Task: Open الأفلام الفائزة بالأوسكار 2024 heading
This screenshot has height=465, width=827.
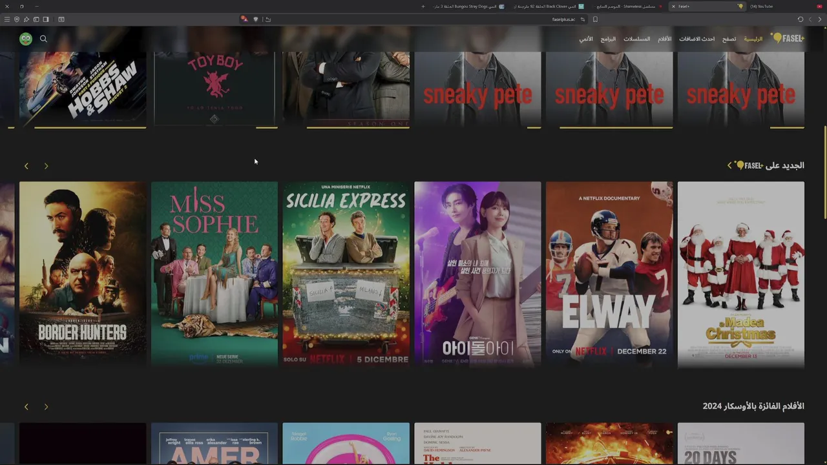Action: pyautogui.click(x=753, y=406)
